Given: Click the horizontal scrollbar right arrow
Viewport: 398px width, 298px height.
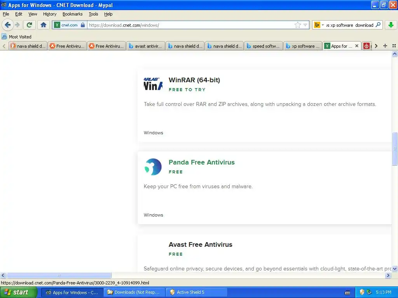Looking at the screenshot, I should pyautogui.click(x=388, y=275).
